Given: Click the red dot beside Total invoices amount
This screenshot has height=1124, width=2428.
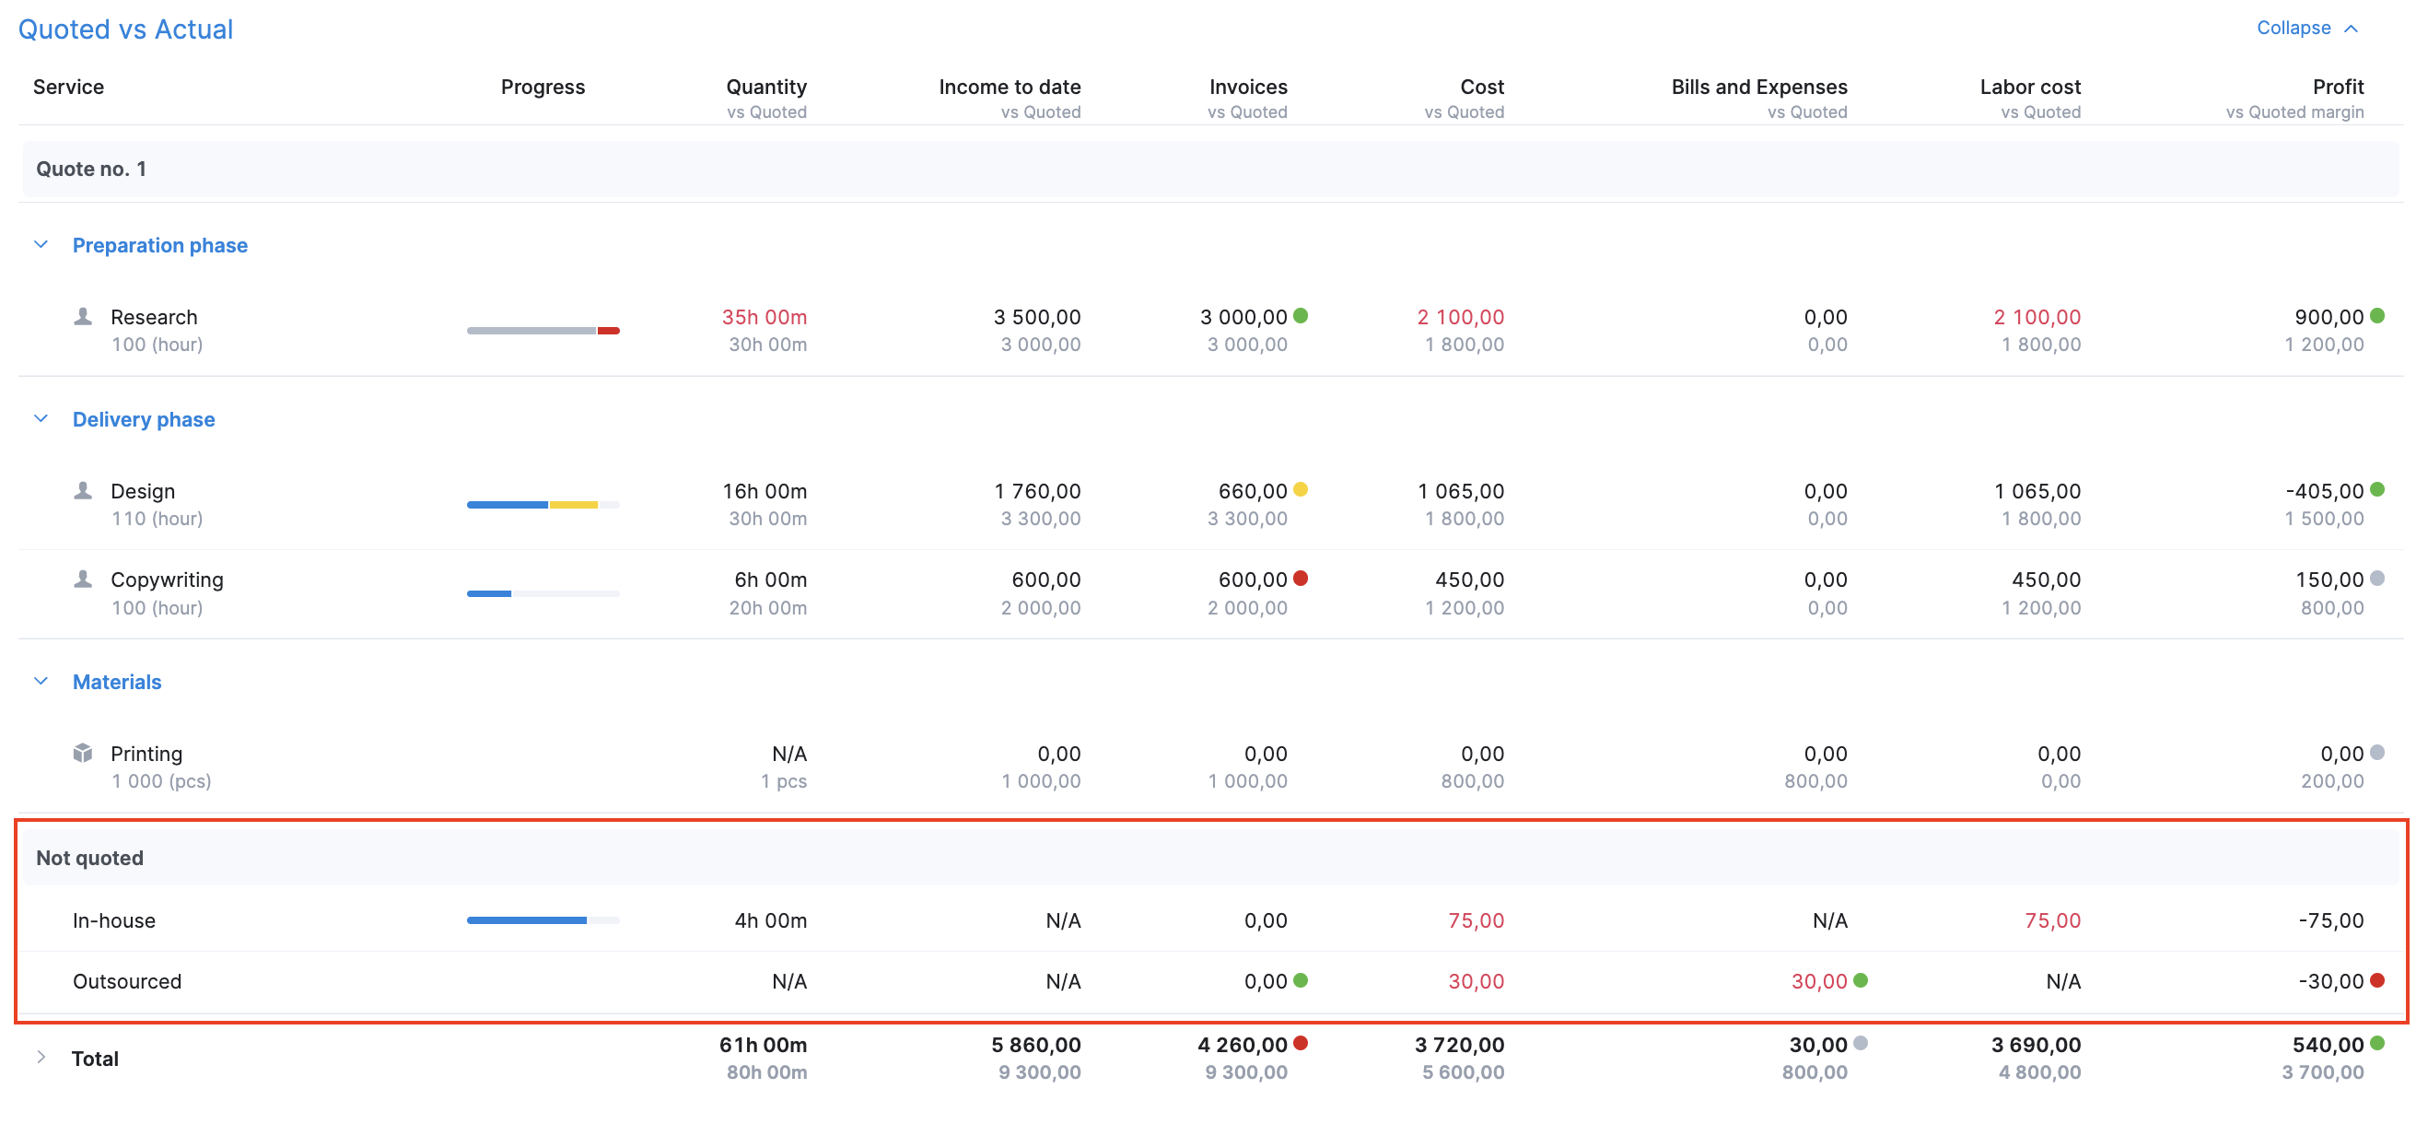Looking at the screenshot, I should click(1302, 1043).
